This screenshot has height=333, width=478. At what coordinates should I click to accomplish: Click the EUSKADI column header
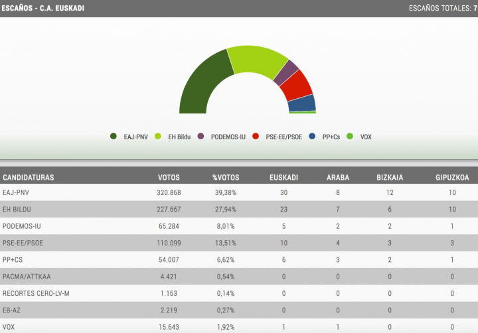coord(283,178)
